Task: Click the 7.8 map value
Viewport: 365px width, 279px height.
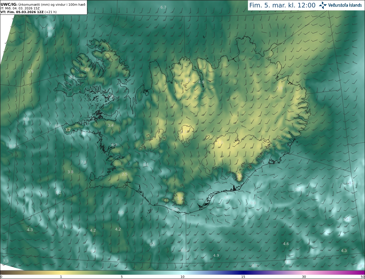Action: (x=83, y=162)
